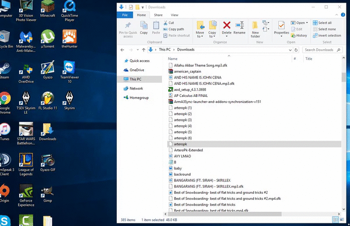The image size is (350, 226).
Task: Select the µTorrent desktop icon
Action: (x=48, y=39)
